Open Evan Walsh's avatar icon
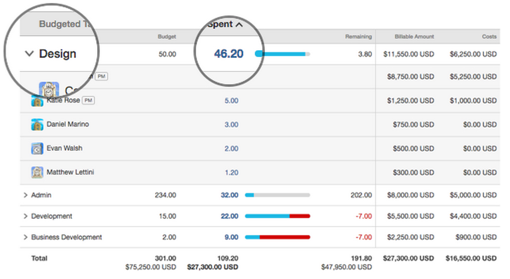The width and height of the screenshot is (510, 279). pos(37,149)
